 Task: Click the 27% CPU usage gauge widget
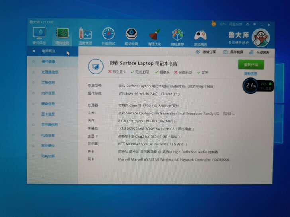pos(250,85)
